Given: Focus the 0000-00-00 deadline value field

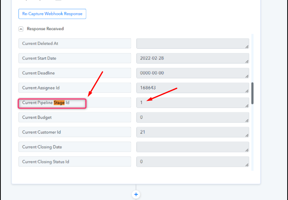Looking at the screenshot, I should (x=192, y=73).
